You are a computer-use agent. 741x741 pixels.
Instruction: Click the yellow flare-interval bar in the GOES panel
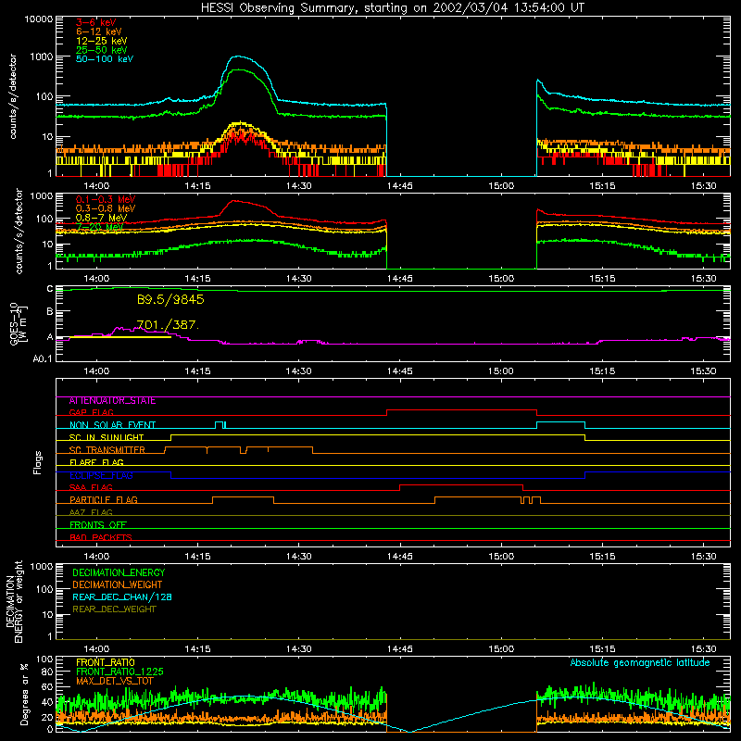coord(120,337)
